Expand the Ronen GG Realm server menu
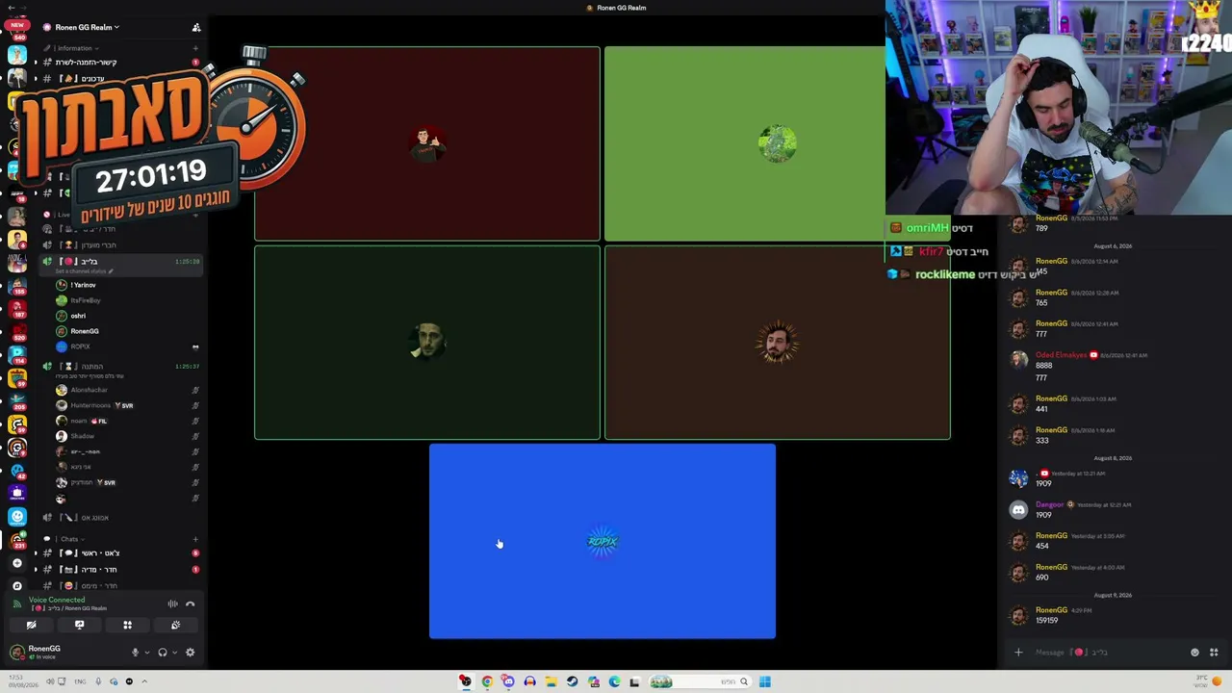The height and width of the screenshot is (693, 1232). [87, 27]
